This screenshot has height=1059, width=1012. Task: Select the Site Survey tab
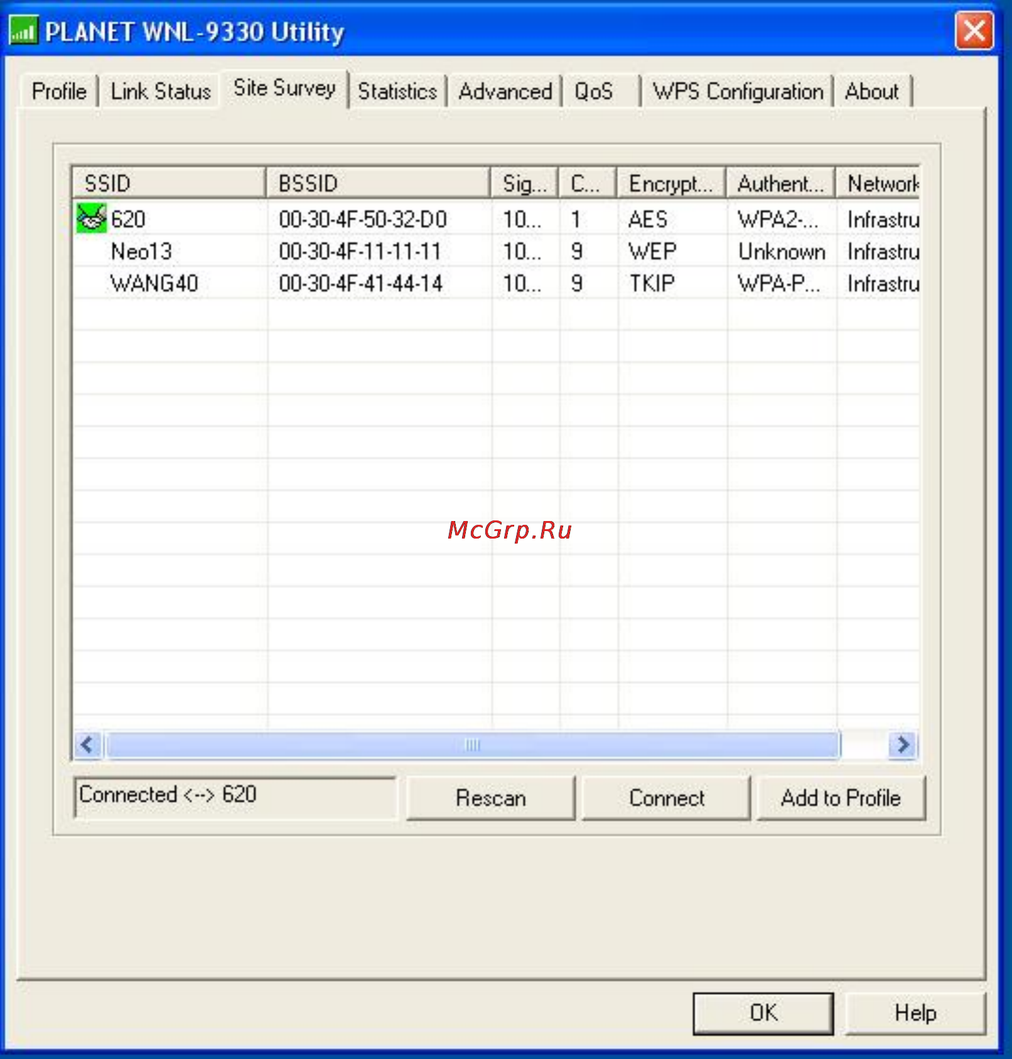click(284, 89)
